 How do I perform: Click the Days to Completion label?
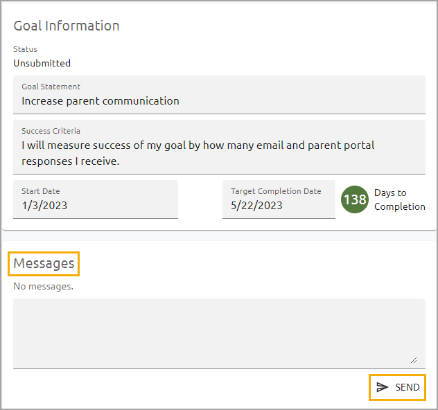[x=399, y=199]
